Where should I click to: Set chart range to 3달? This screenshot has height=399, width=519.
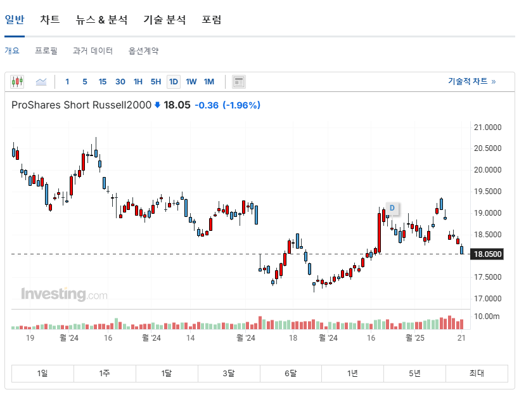(x=229, y=374)
